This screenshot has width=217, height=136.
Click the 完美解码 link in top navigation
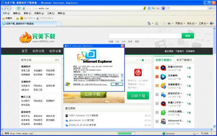pyautogui.click(x=190, y=51)
